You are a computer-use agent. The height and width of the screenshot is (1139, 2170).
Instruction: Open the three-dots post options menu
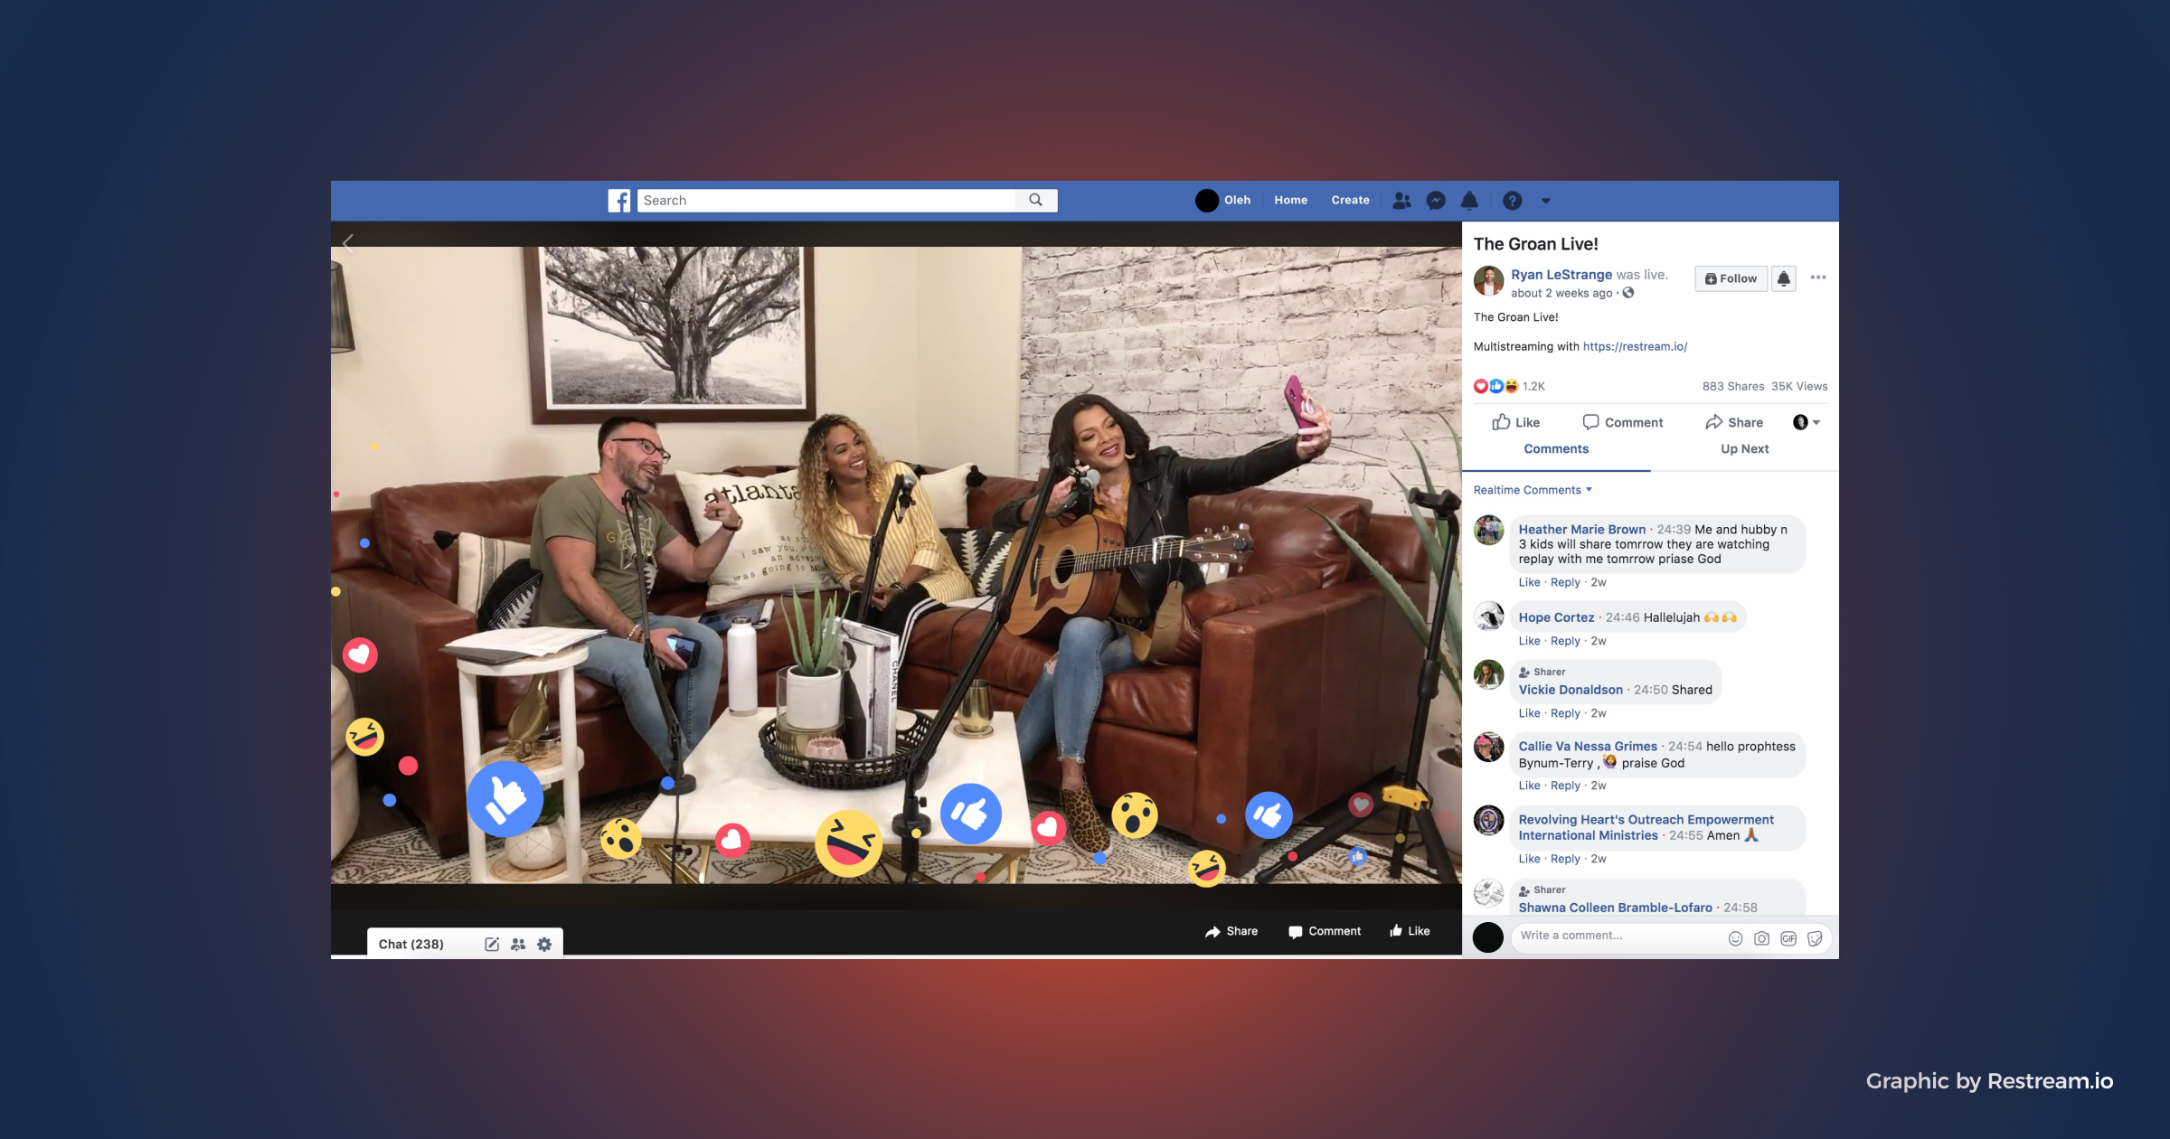1818,278
